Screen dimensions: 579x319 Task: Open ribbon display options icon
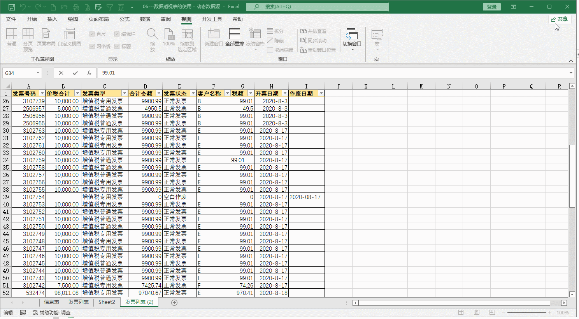[514, 7]
